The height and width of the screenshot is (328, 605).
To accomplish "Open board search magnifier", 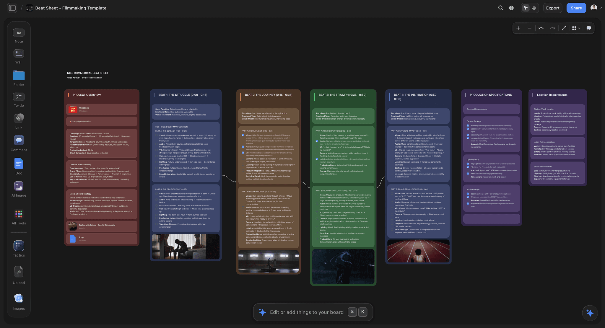I will [x=501, y=8].
